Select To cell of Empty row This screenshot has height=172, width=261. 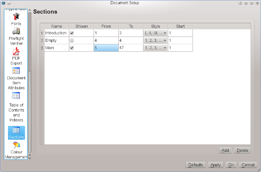click(131, 40)
